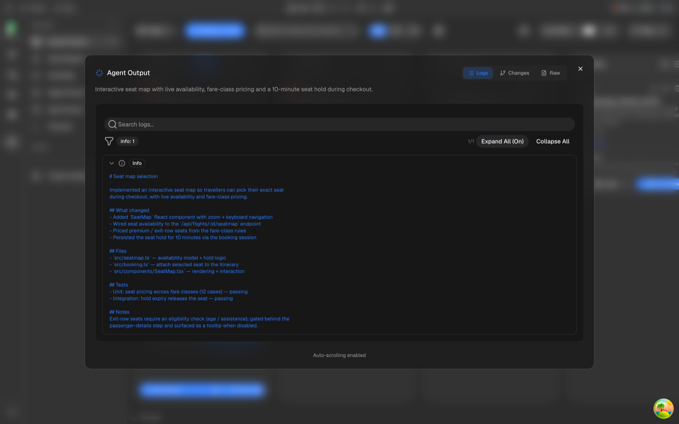Click 'Integration: hold expiry releases' test line
This screenshot has height=424, width=679.
coord(171,299)
